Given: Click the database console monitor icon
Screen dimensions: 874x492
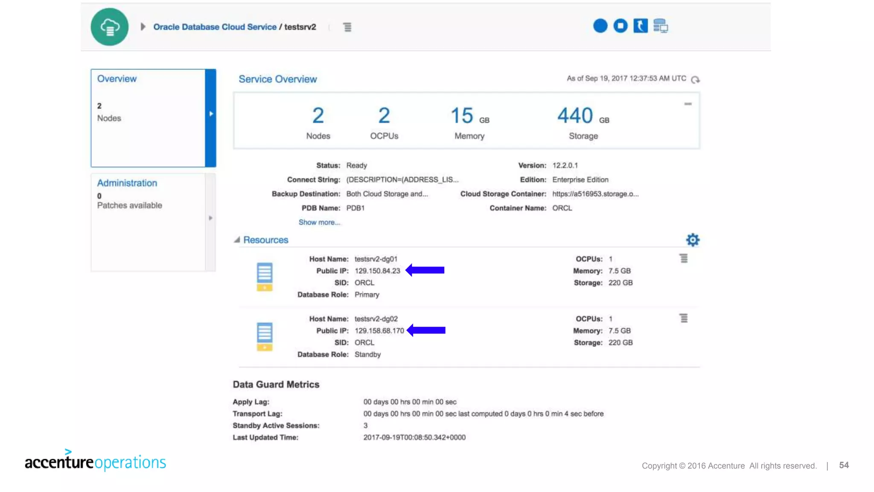Looking at the screenshot, I should (660, 26).
